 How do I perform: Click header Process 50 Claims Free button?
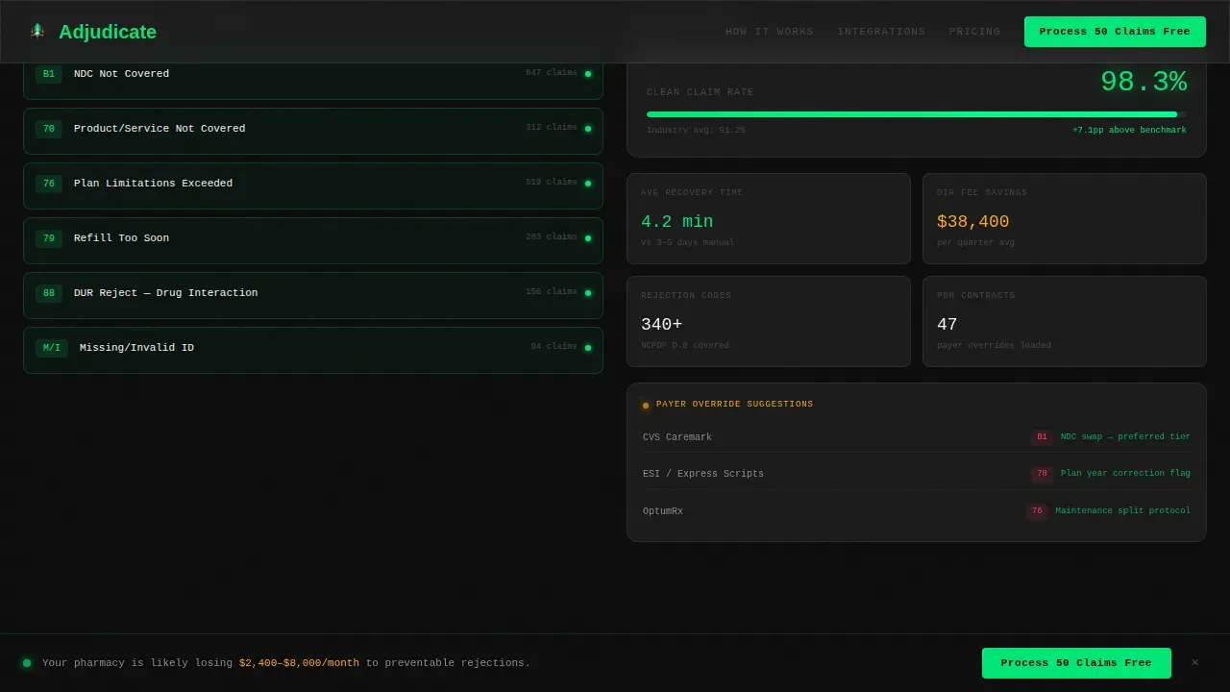click(x=1115, y=32)
